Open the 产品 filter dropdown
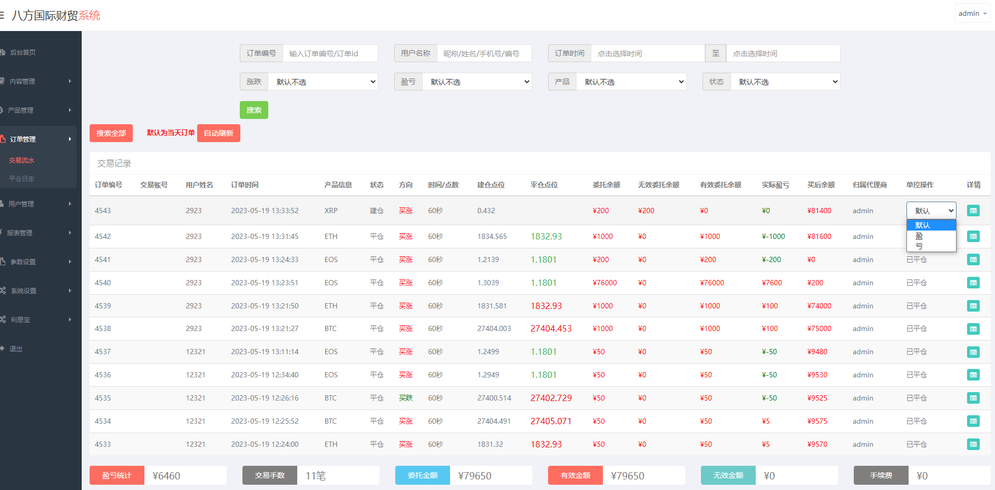Image resolution: width=995 pixels, height=490 pixels. point(631,82)
